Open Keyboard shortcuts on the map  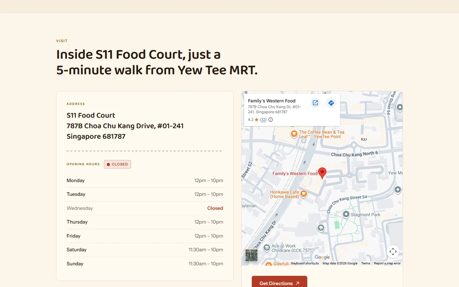click(305, 263)
